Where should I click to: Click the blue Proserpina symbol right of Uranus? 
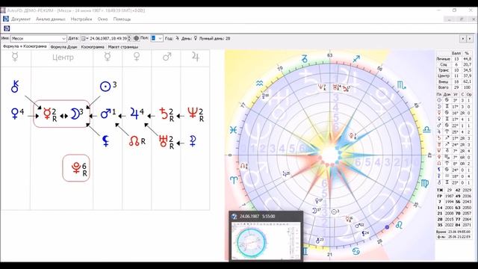tap(193, 141)
